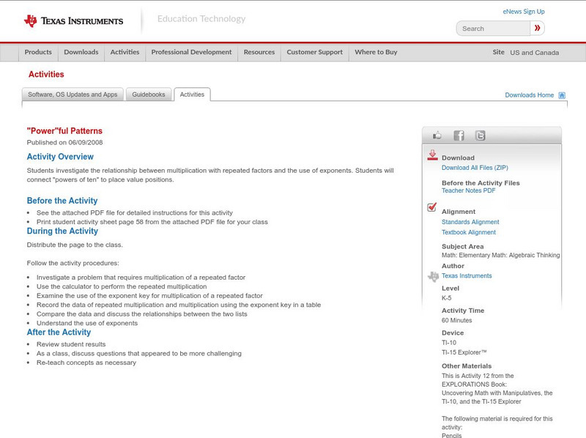Open the Downloads menu
Viewport: 586px width, 438px height.
pos(81,52)
